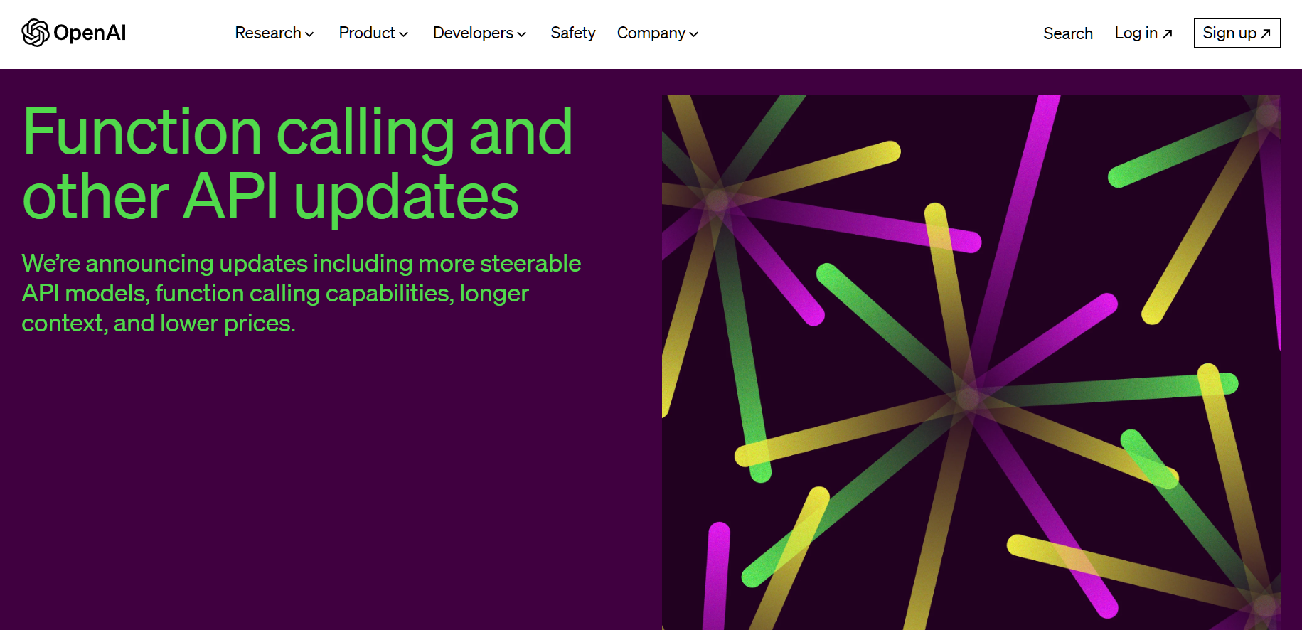Image resolution: width=1302 pixels, height=630 pixels.
Task: Click the empty purple area below the summary
Action: 320,484
